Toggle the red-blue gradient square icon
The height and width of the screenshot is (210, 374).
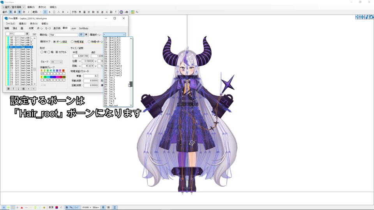[57, 208]
